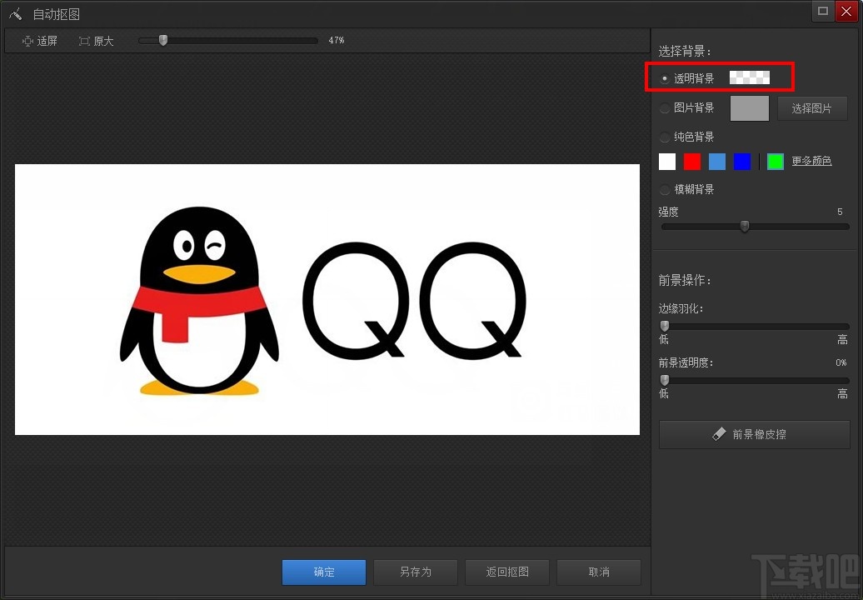Viewport: 863px width, 600px height.
Task: Click the gray picture background thumbnail
Action: [749, 107]
